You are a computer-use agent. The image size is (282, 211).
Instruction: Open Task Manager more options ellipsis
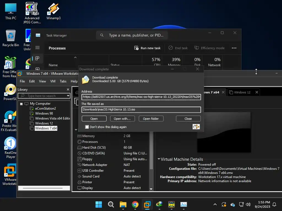[x=234, y=48]
